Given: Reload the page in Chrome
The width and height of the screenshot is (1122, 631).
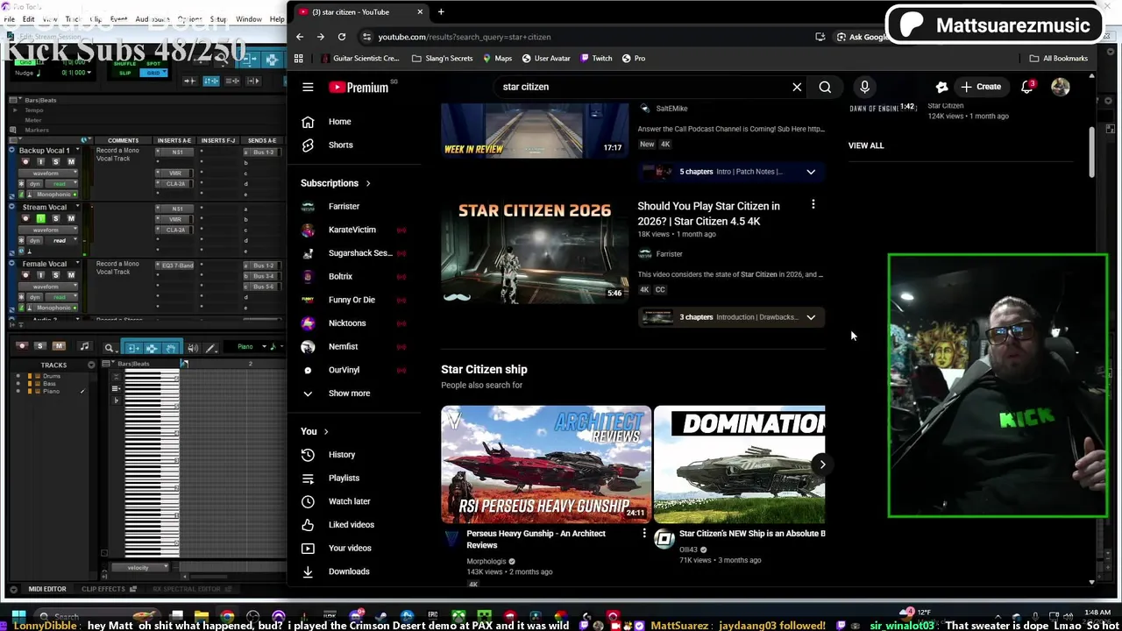Looking at the screenshot, I should 342,37.
